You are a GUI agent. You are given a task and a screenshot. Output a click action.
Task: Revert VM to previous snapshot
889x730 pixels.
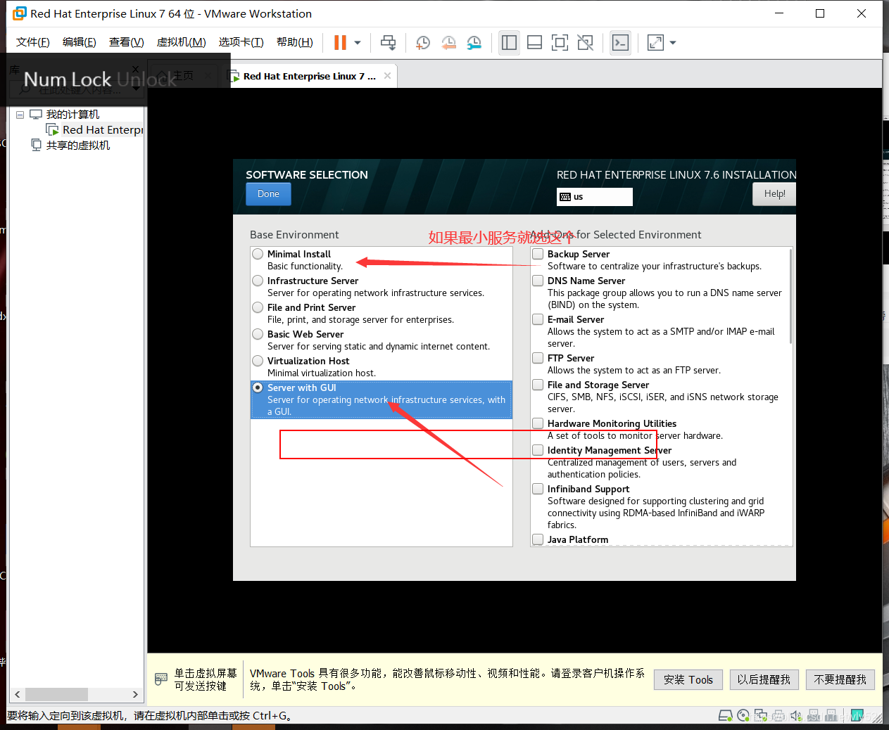click(448, 43)
